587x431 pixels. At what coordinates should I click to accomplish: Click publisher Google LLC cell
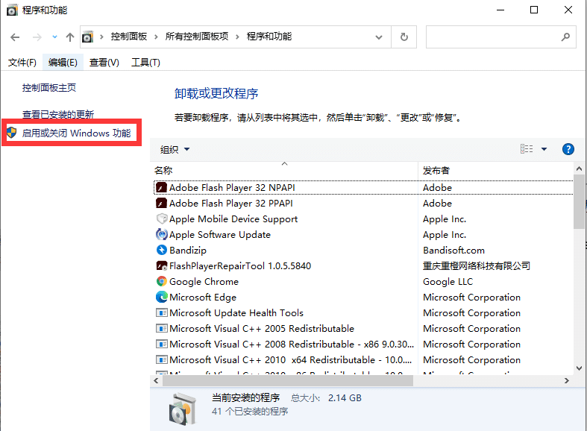448,282
